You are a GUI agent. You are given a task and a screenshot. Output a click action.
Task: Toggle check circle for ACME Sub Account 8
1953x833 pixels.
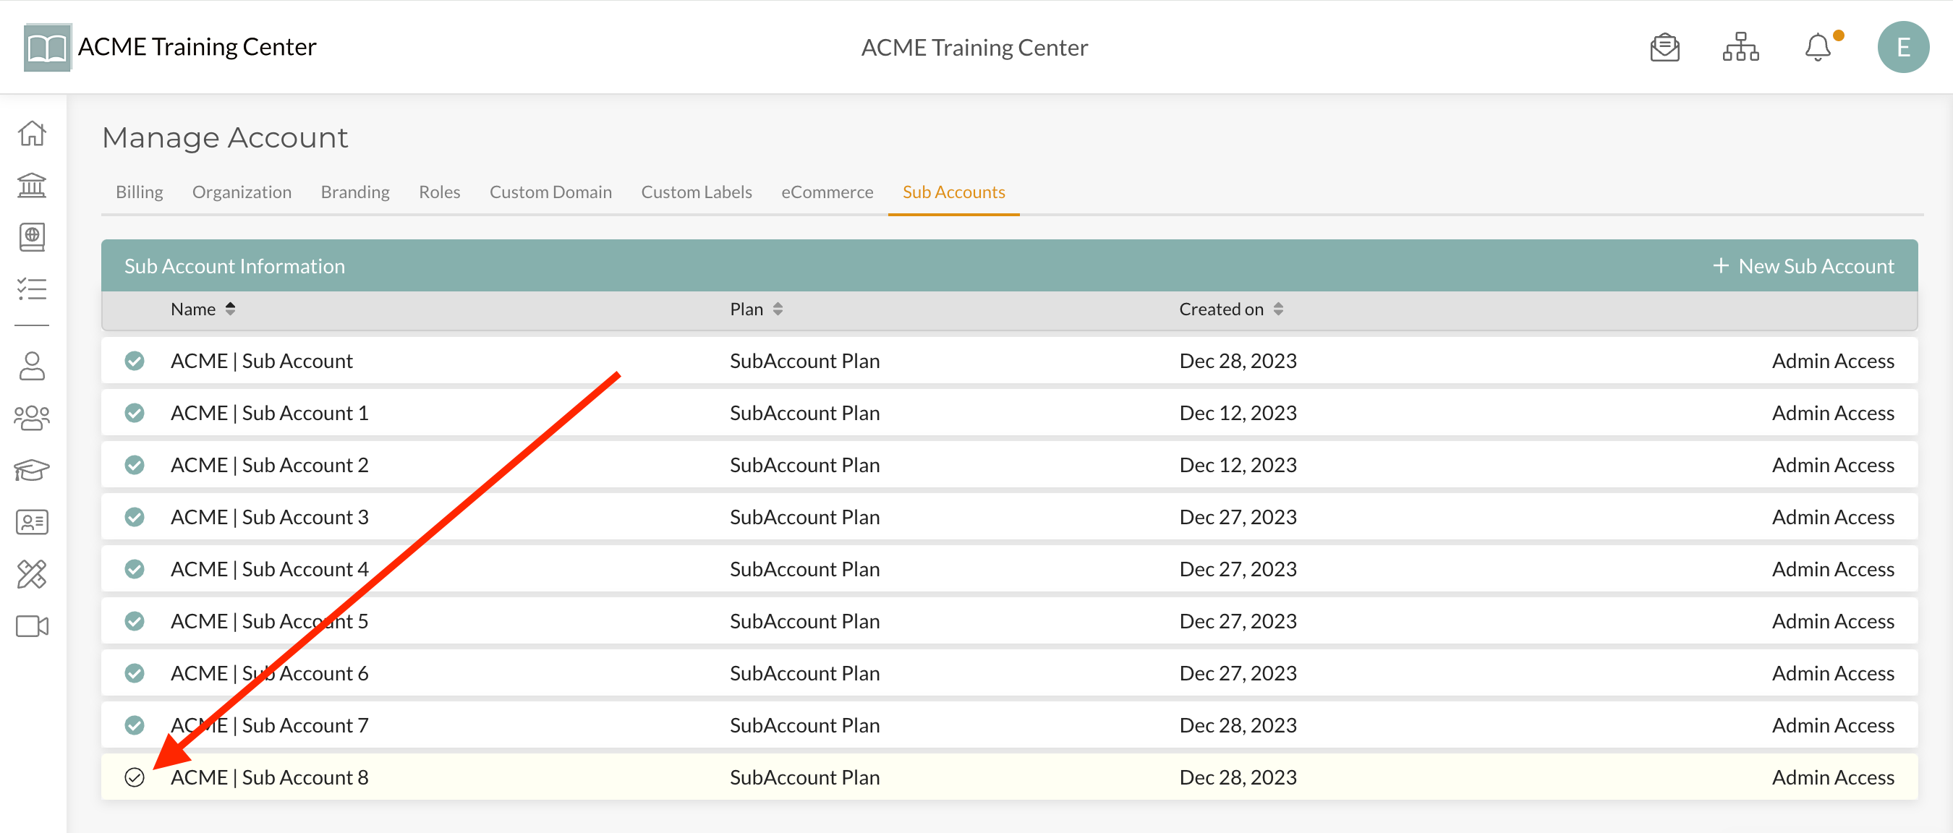(x=135, y=777)
